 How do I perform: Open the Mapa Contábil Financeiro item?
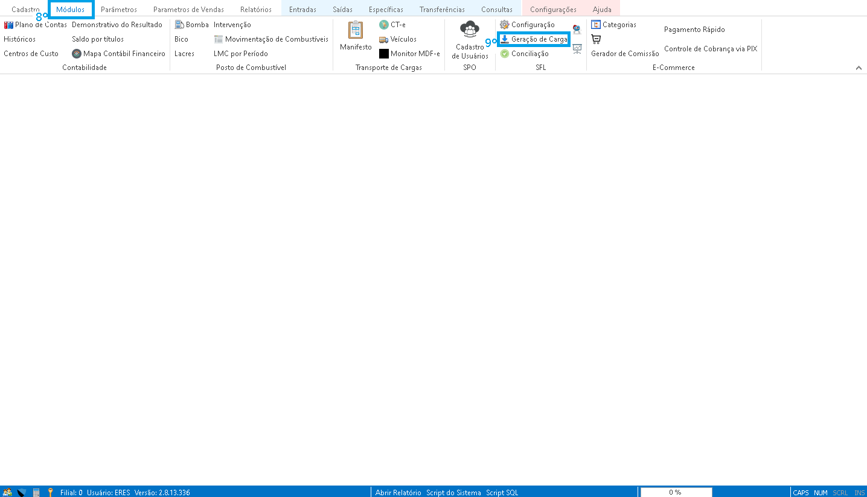point(118,54)
